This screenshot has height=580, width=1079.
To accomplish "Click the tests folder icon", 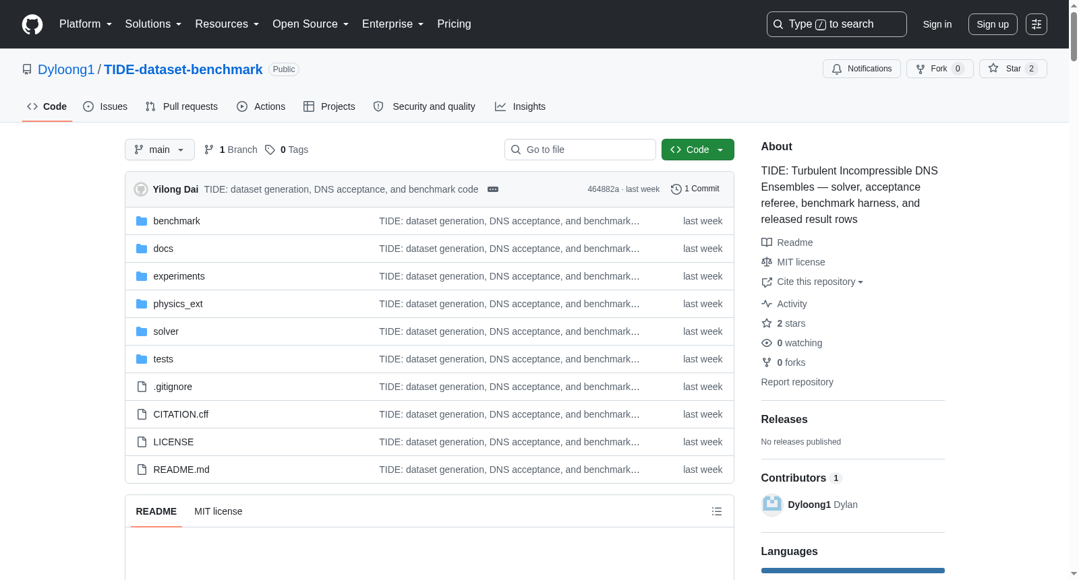I will tap(142, 359).
